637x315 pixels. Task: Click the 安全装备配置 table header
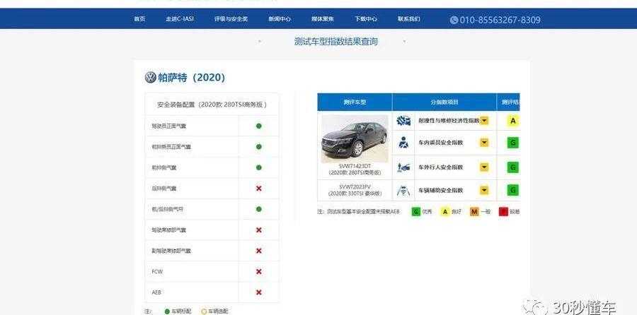[212, 105]
